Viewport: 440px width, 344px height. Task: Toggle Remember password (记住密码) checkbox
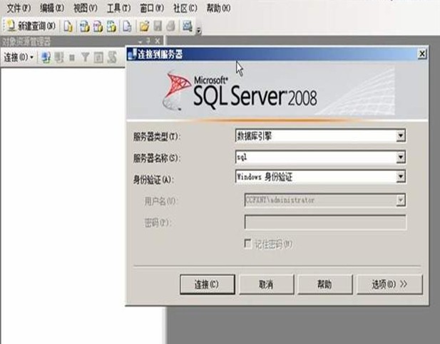[247, 244]
